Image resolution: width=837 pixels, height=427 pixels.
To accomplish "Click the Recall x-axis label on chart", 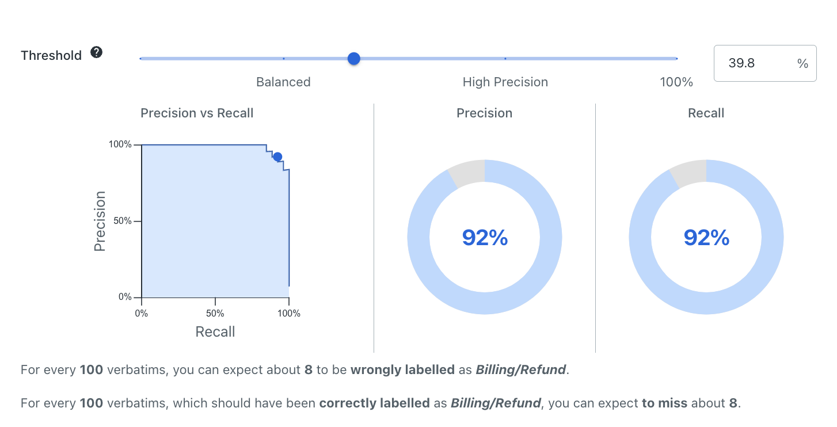I will (215, 332).
